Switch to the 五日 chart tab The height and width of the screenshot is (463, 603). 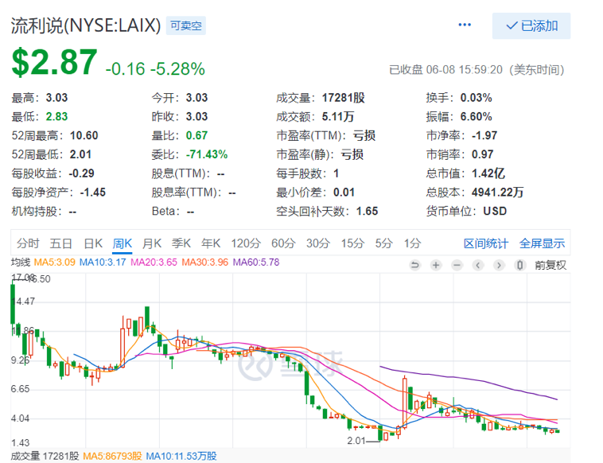pyautogui.click(x=61, y=243)
